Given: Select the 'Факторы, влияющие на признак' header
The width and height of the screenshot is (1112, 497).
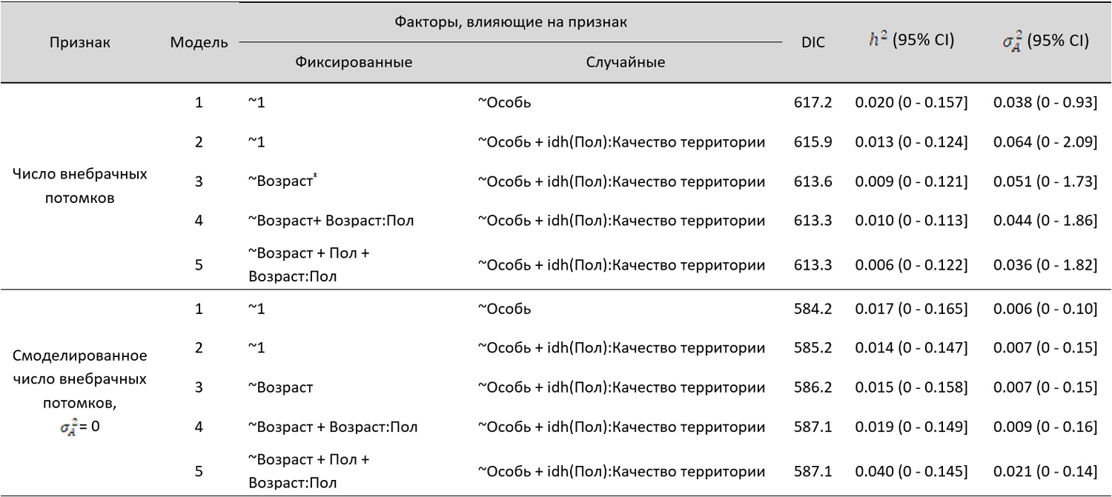Looking at the screenshot, I should (511, 22).
